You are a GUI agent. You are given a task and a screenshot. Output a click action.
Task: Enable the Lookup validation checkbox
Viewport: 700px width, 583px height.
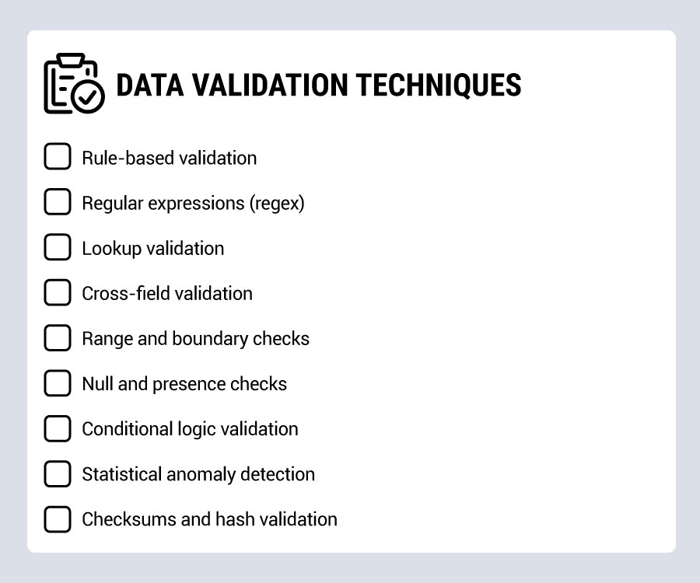pyautogui.click(x=58, y=246)
